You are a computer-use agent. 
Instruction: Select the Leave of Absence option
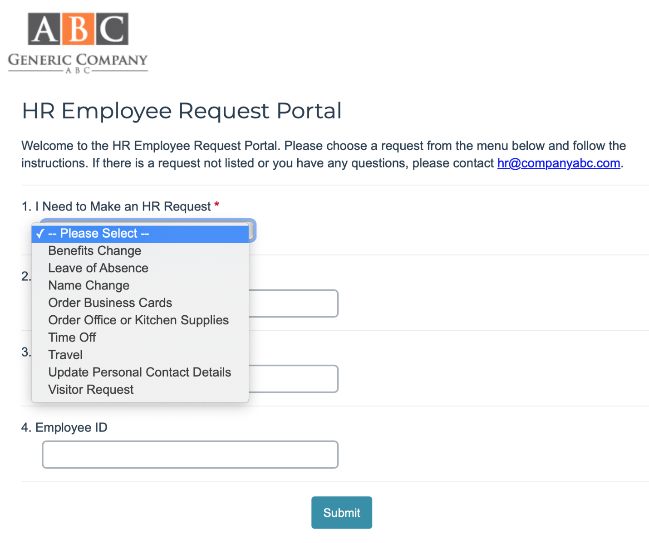(98, 268)
